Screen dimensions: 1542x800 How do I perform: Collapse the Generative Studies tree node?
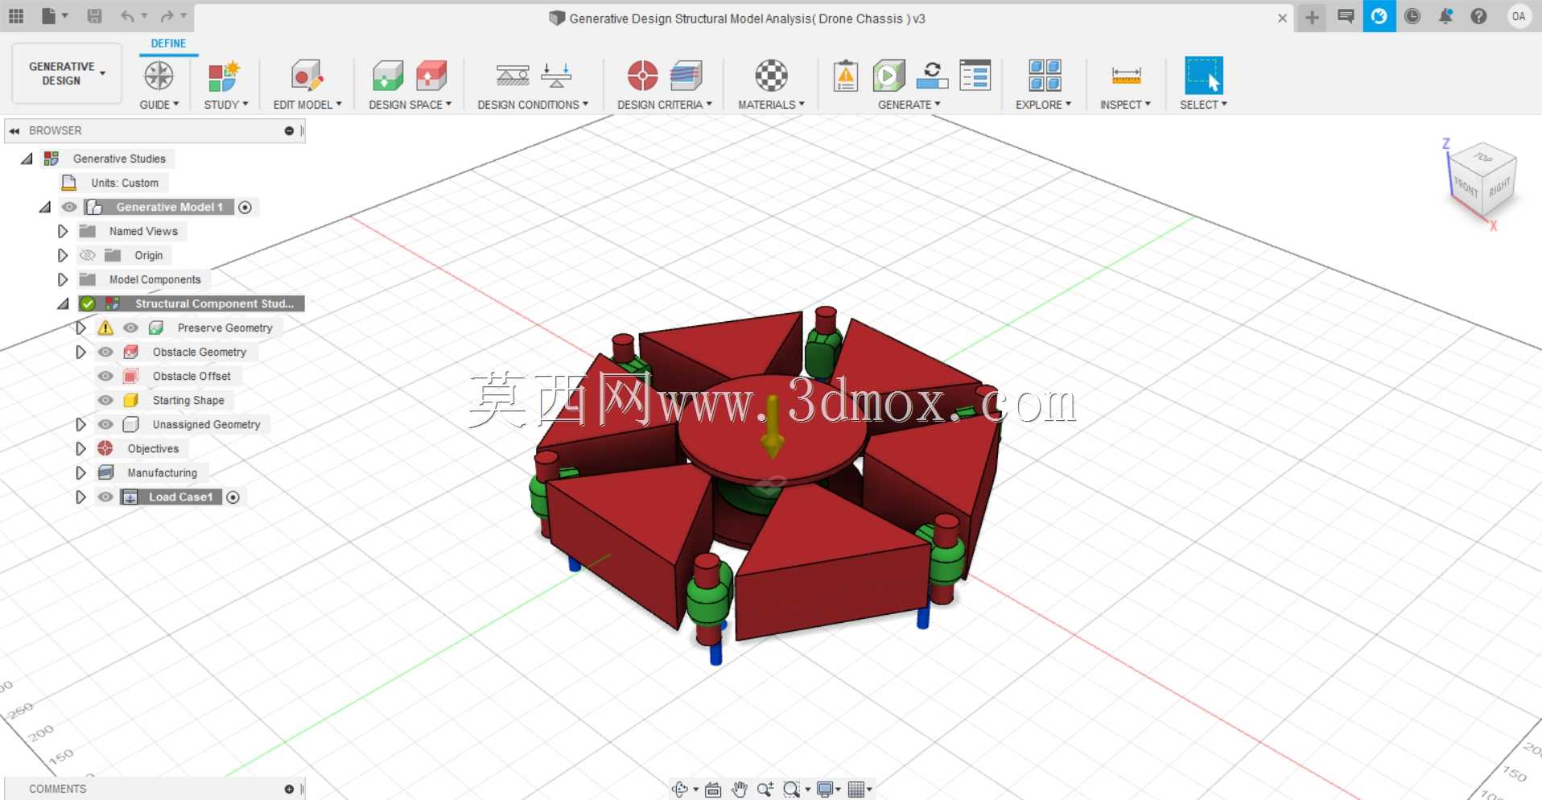(x=27, y=159)
